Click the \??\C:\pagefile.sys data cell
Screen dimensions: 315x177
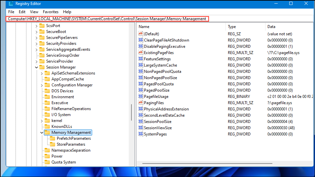283,52
